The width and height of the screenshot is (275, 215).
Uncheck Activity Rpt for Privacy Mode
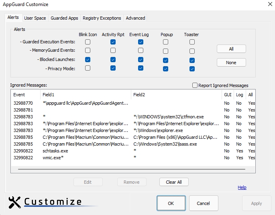(113, 68)
